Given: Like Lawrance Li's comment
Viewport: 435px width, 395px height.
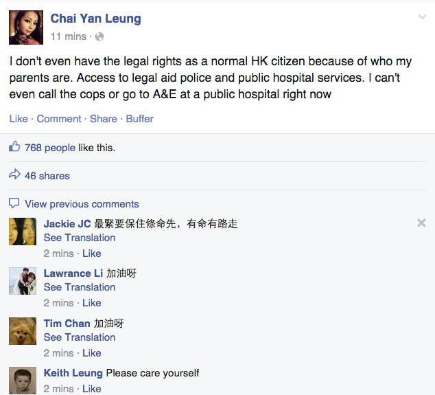Looking at the screenshot, I should (91, 303).
